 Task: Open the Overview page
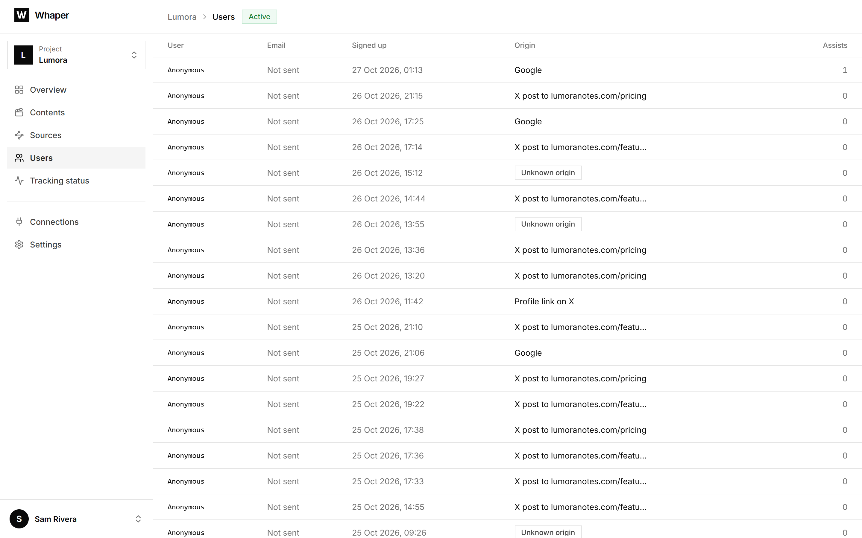point(76,90)
